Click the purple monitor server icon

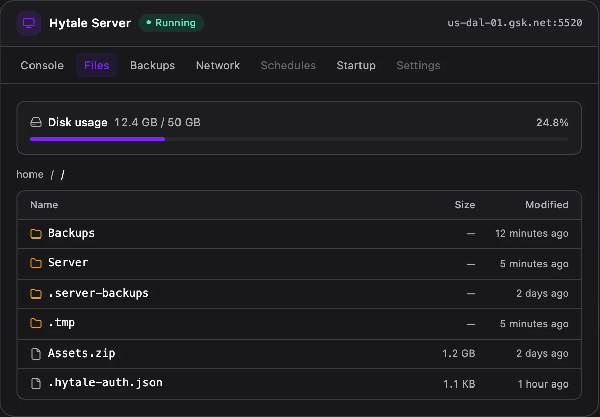coord(28,23)
